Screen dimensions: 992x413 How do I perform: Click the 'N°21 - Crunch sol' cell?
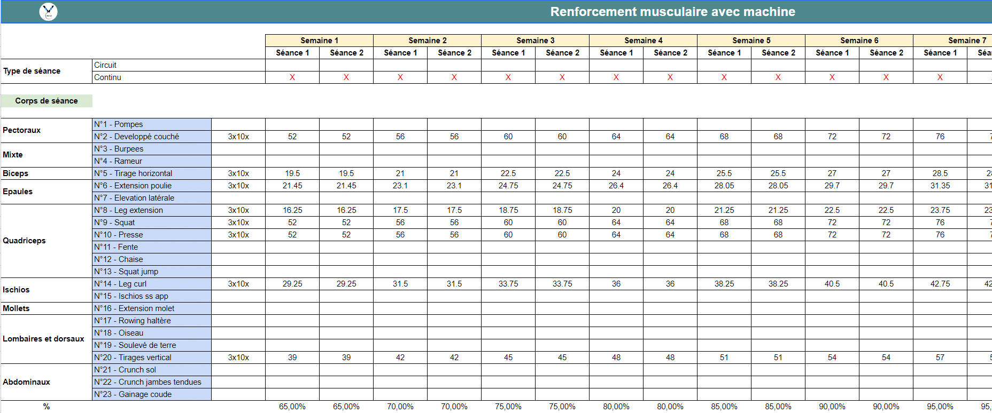point(152,370)
